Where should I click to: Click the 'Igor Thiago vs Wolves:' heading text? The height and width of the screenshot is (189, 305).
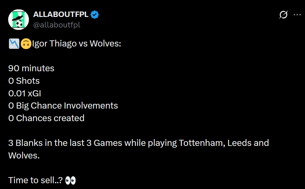pyautogui.click(x=76, y=44)
